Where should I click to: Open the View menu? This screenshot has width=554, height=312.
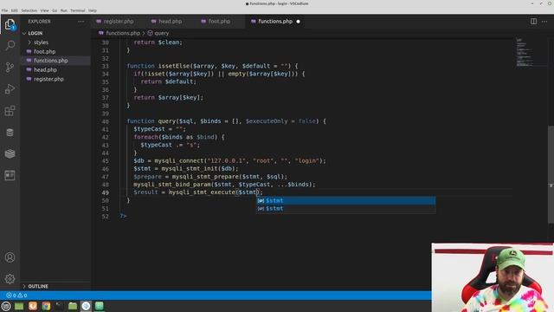click(44, 10)
